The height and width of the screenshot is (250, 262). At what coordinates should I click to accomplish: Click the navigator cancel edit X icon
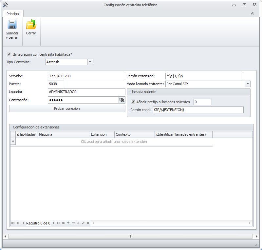(88, 223)
